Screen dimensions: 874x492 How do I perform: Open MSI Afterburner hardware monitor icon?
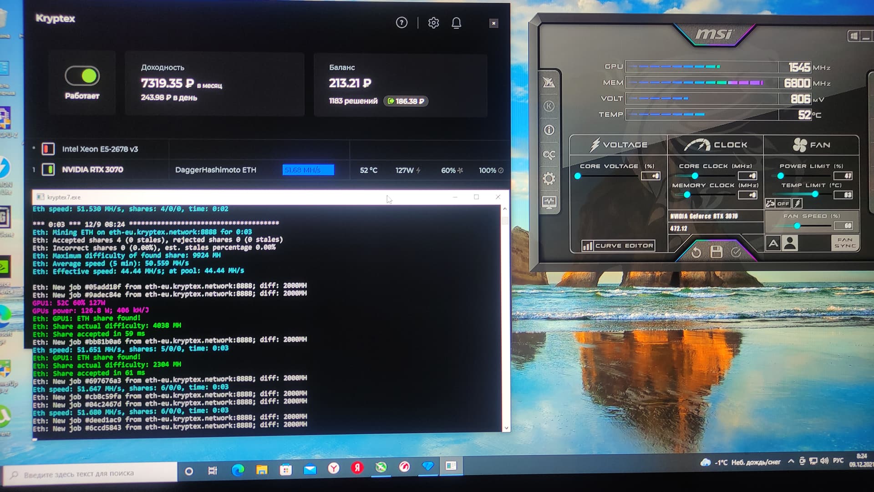[x=549, y=203]
